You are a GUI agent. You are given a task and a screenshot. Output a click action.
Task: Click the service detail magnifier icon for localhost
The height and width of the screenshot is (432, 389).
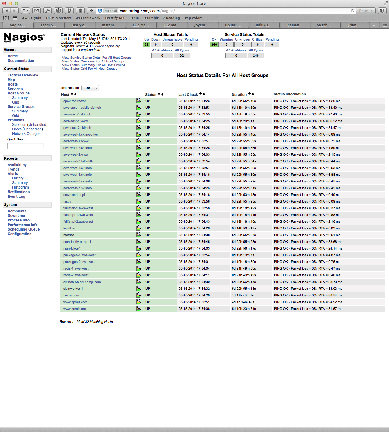click(x=139, y=228)
